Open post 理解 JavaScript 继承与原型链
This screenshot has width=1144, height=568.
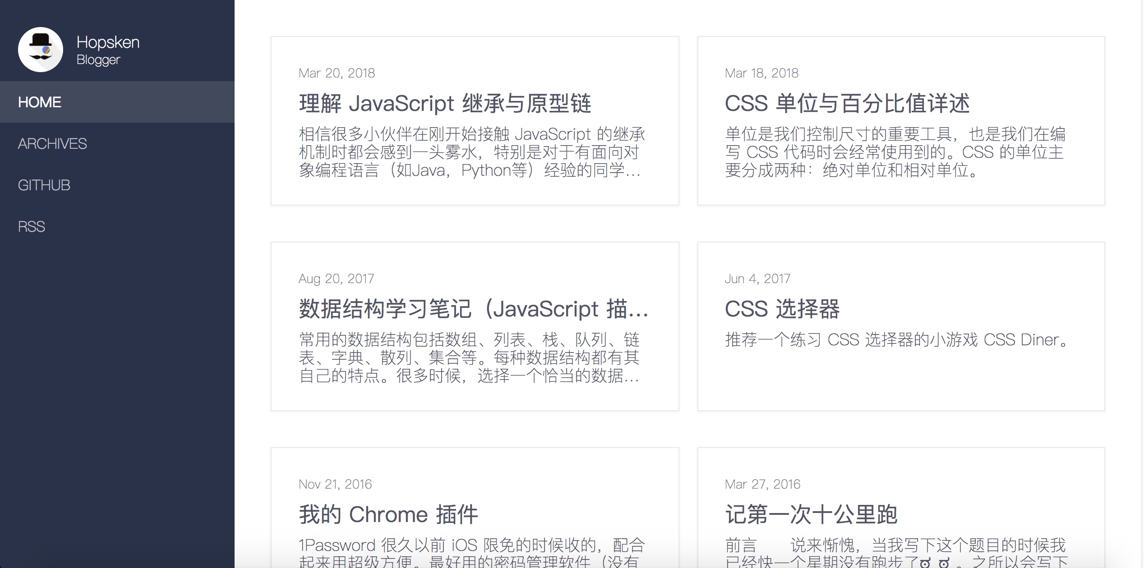pos(445,103)
